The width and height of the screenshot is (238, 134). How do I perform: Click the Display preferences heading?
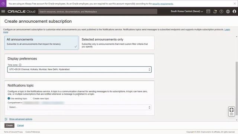pos(22,59)
